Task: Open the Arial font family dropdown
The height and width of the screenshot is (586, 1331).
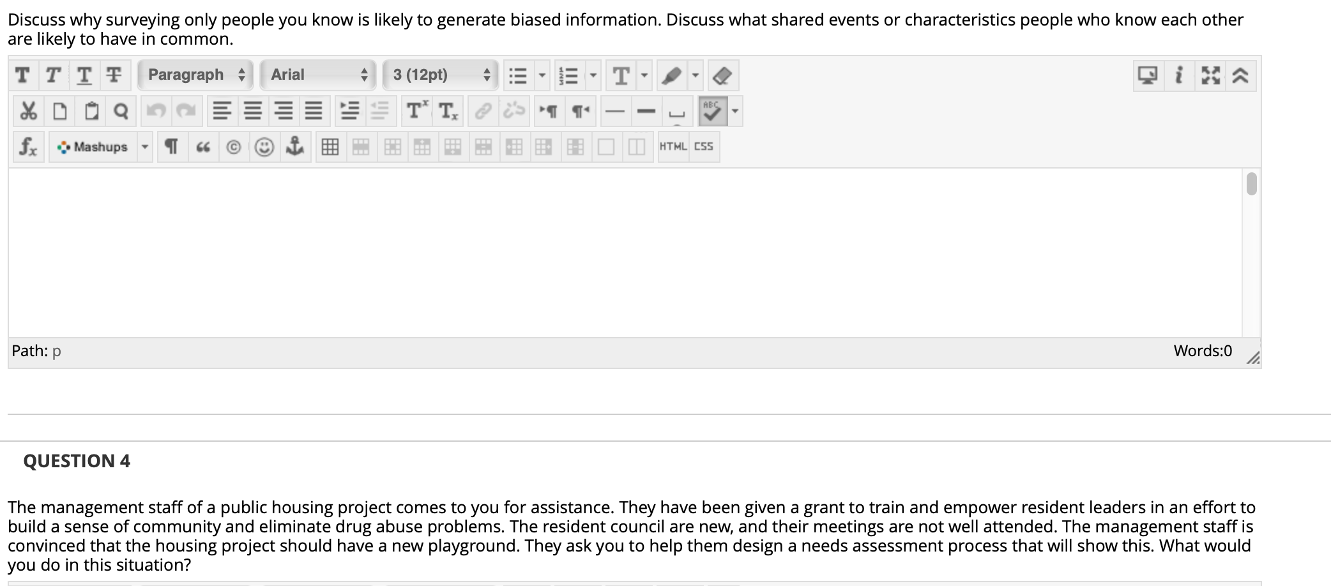Action: (316, 75)
